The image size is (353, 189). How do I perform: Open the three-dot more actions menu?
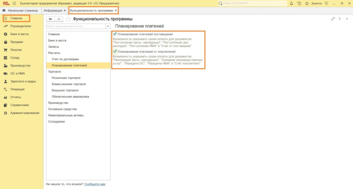pyautogui.click(x=340, y=19)
